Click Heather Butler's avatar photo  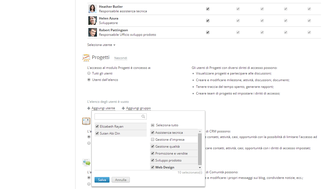93,9
